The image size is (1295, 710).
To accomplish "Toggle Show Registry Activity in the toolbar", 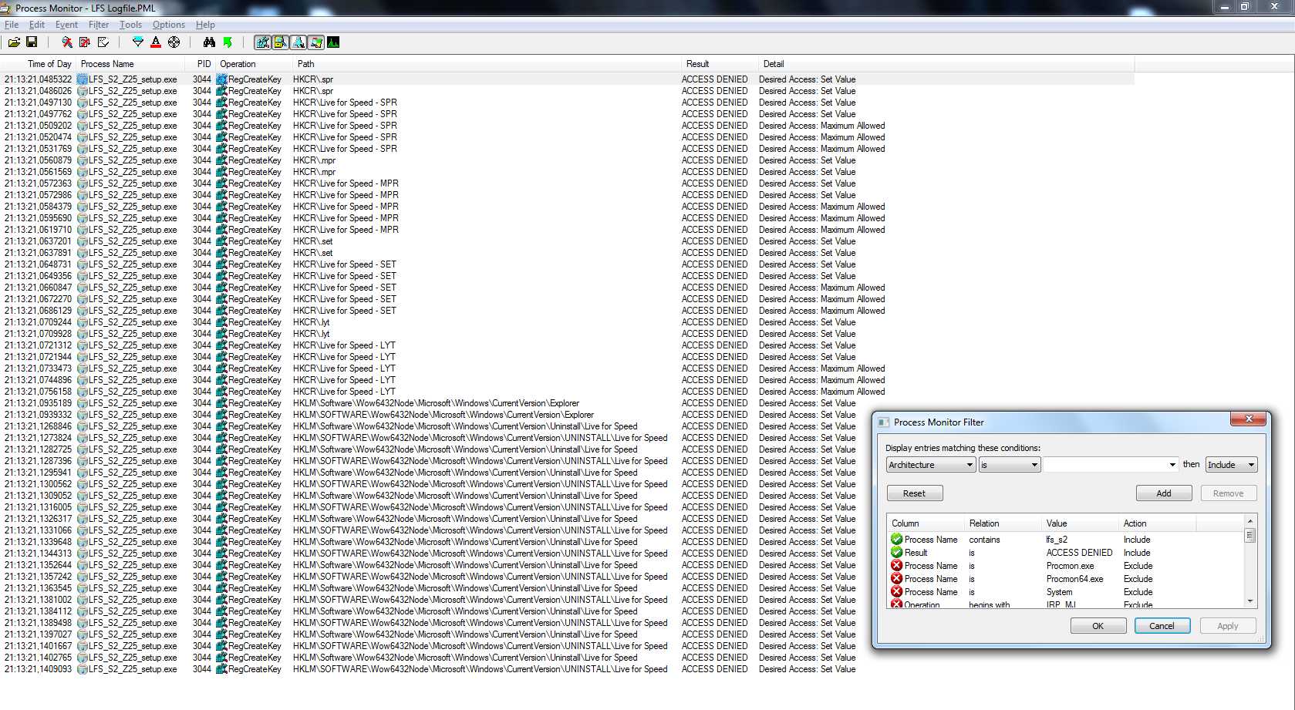I will 262,42.
